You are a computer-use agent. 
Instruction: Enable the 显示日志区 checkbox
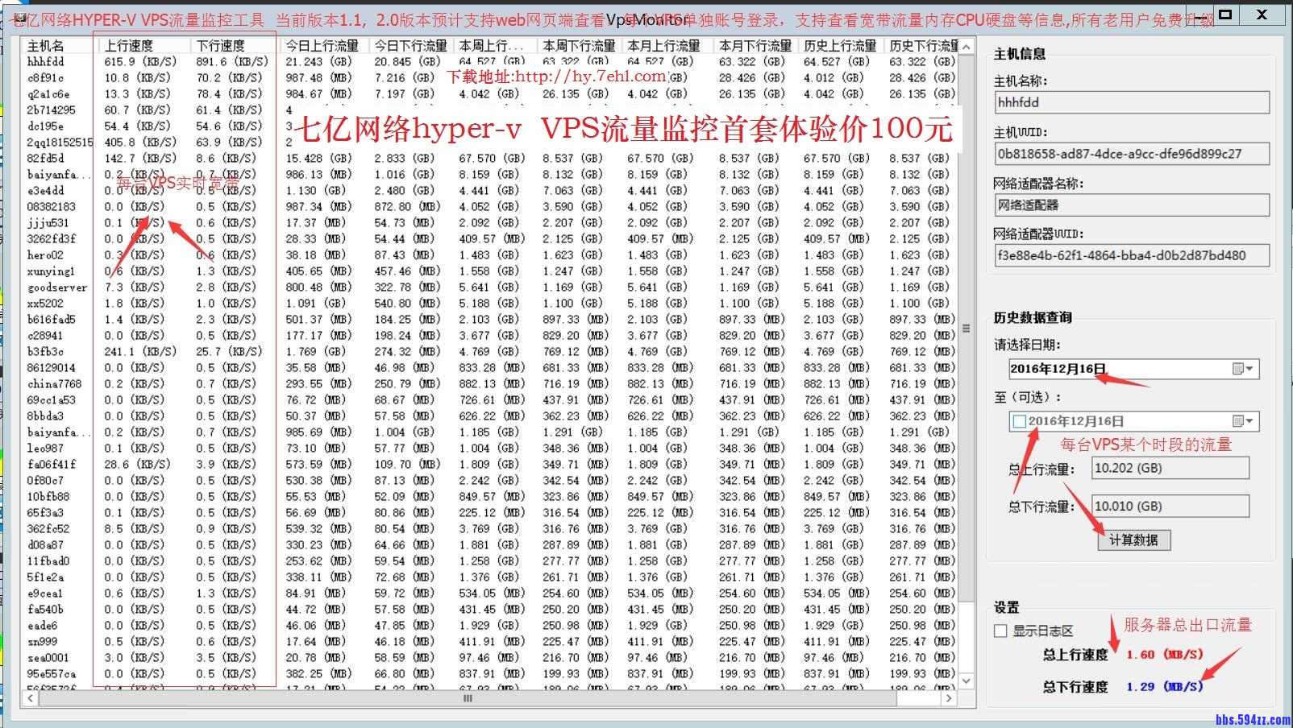click(1001, 631)
